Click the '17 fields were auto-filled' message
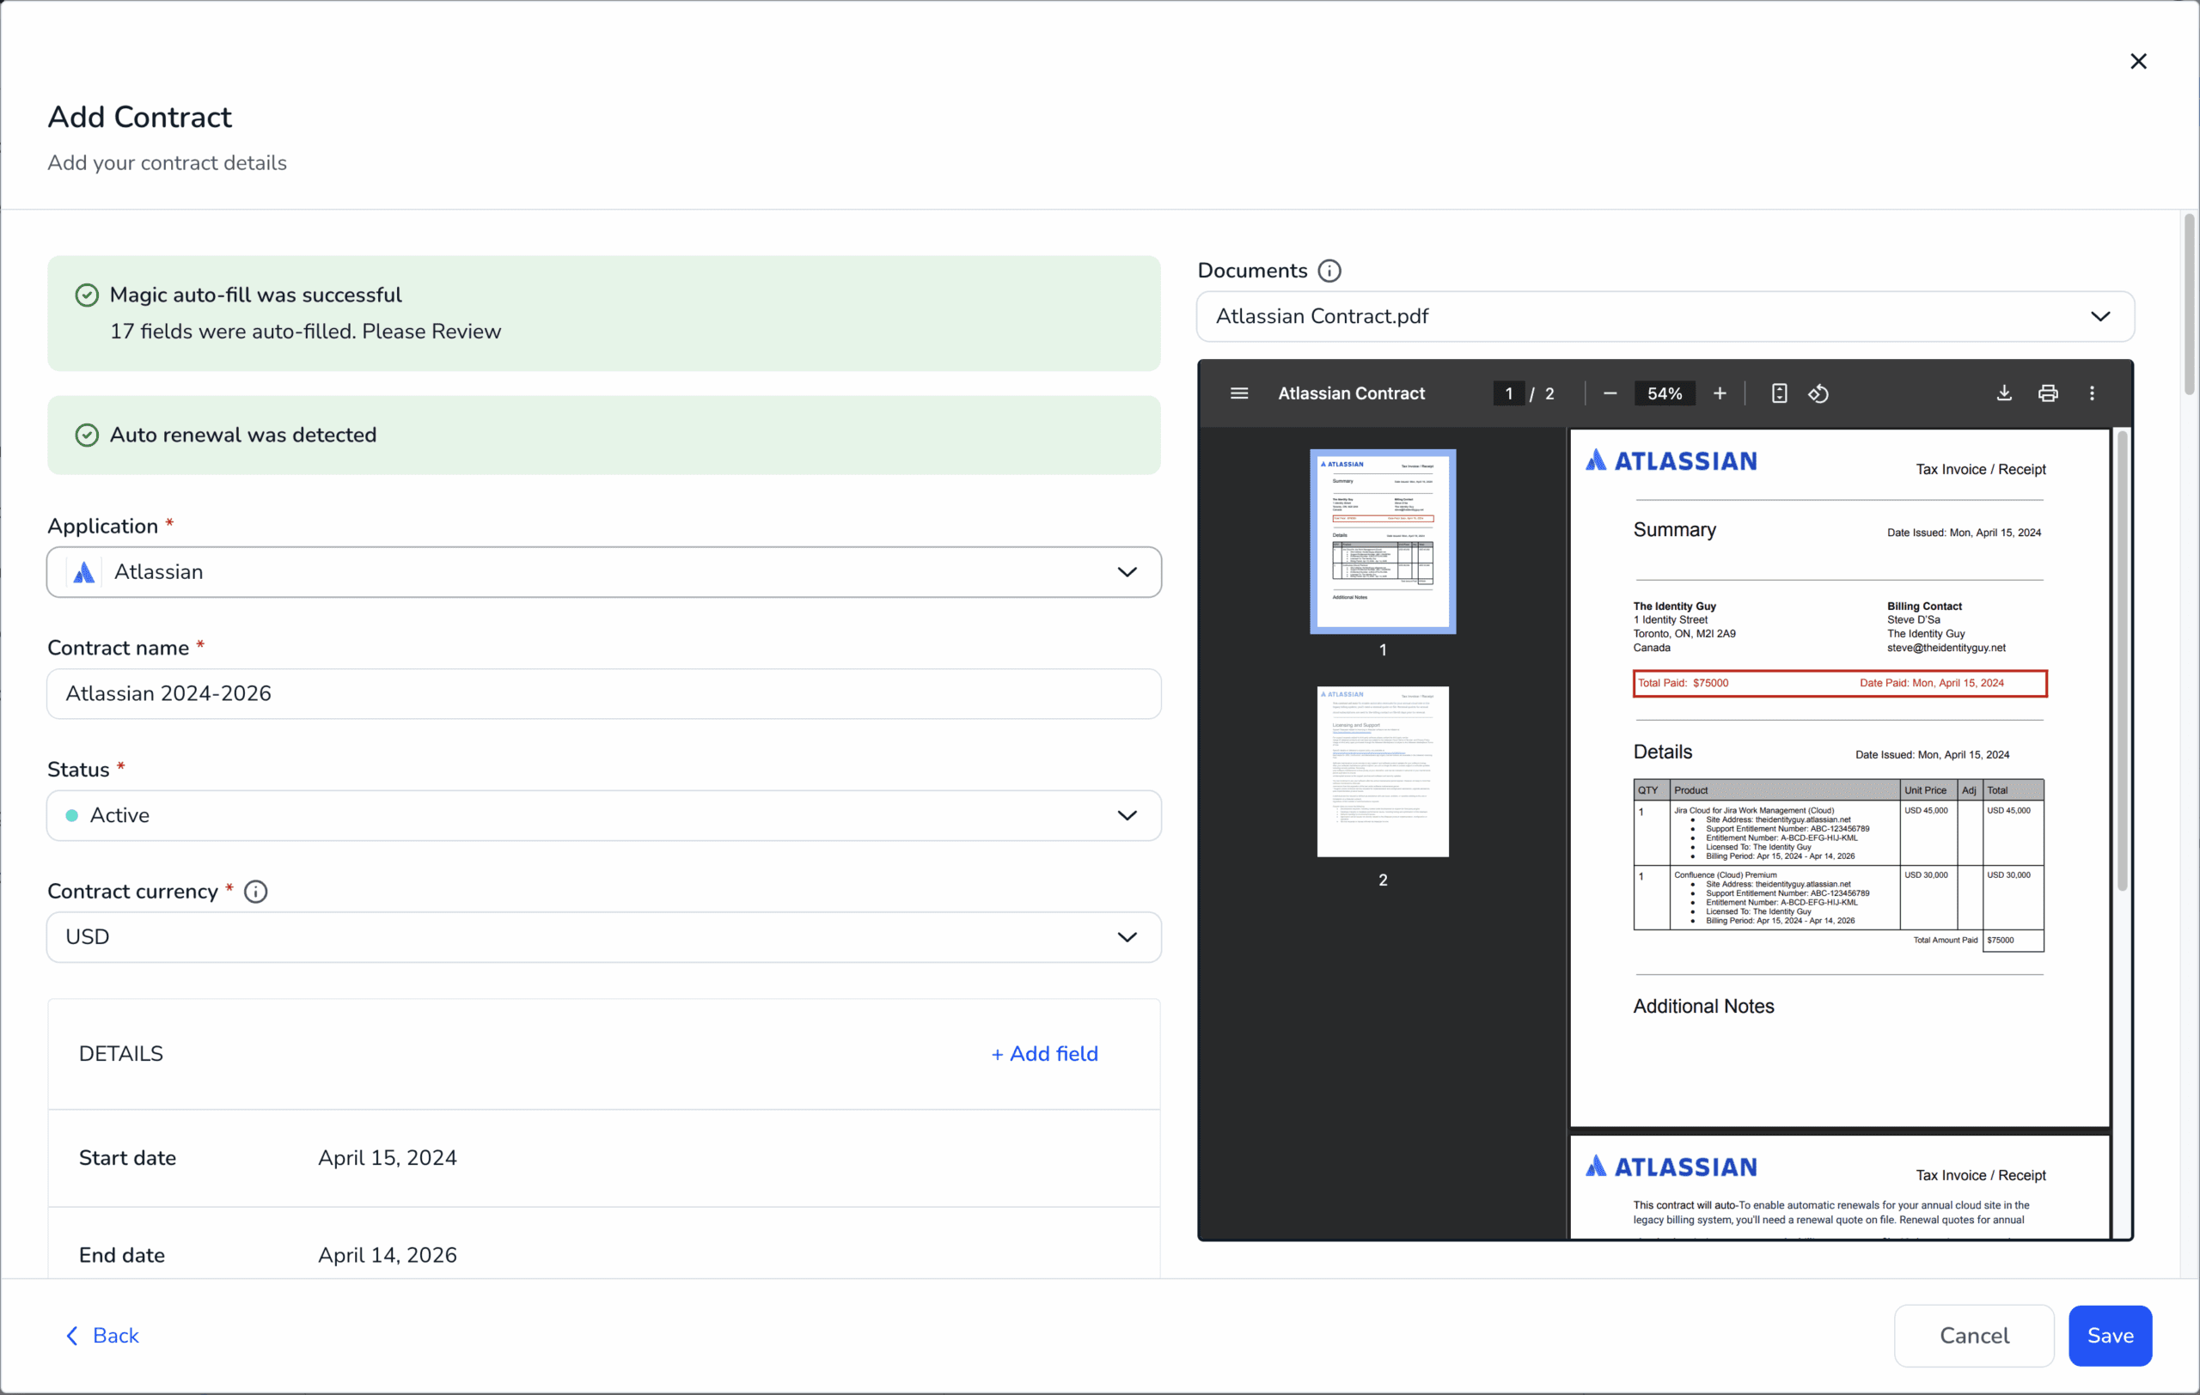The image size is (2200, 1395). point(305,332)
